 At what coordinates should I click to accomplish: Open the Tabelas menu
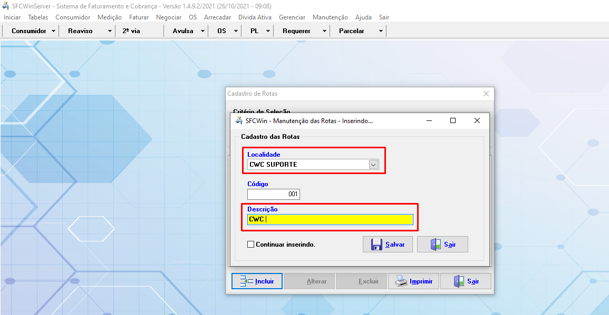[38, 17]
